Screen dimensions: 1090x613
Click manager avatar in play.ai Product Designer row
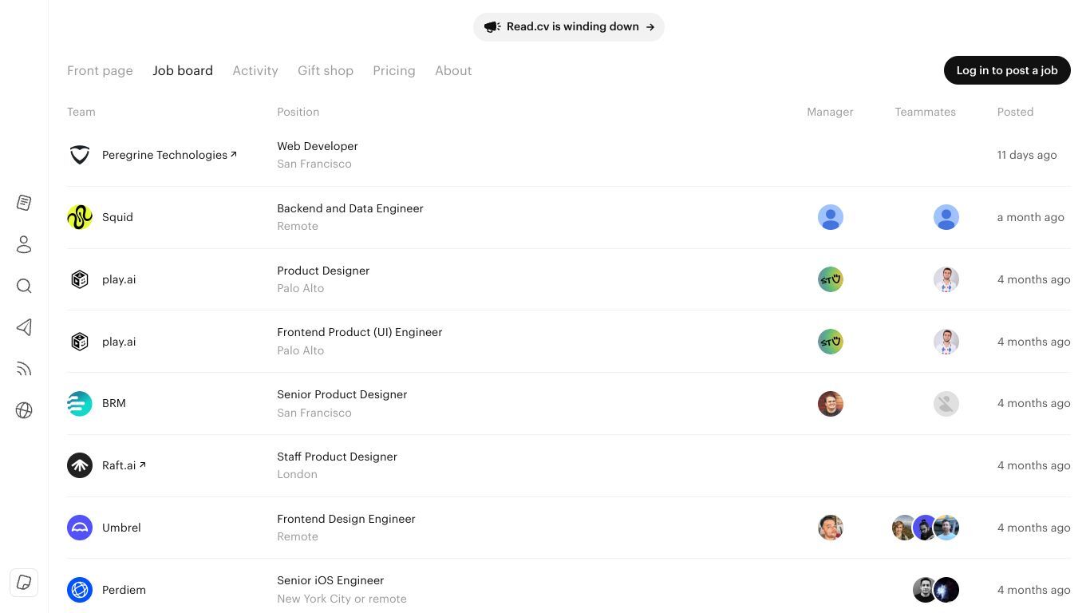(x=831, y=279)
